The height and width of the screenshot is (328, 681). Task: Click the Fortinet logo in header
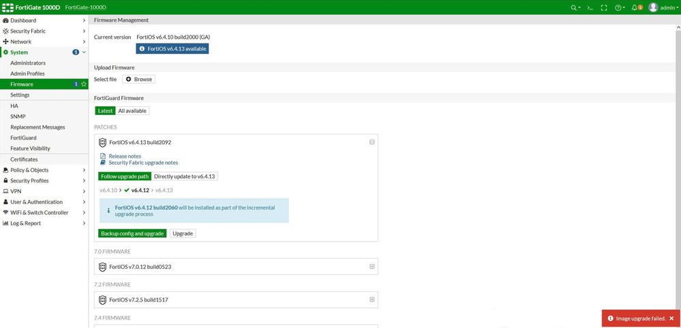pos(7,7)
